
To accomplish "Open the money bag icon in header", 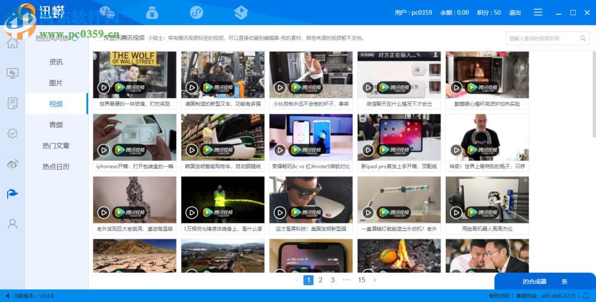I will (152, 13).
